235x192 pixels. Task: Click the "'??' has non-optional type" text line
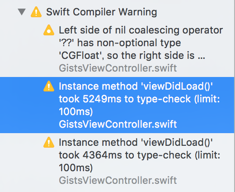pos(120,43)
